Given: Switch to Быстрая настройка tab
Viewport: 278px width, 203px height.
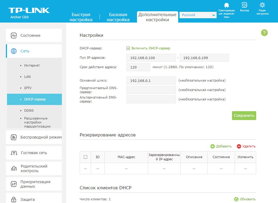Looking at the screenshot, I should [x=81, y=17].
